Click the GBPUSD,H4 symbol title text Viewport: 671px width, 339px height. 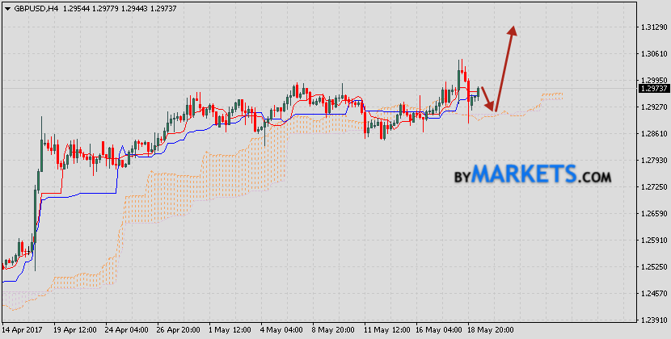coord(35,7)
